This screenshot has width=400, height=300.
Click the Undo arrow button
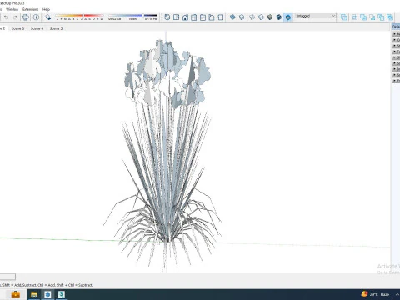6,17
